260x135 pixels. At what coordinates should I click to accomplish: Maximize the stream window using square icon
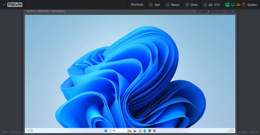225,11
